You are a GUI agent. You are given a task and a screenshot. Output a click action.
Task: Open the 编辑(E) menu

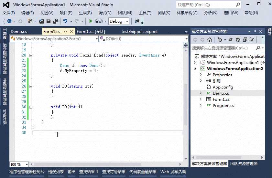click(x=27, y=13)
